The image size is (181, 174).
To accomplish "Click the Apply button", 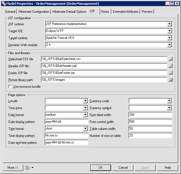I will point(145,168).
